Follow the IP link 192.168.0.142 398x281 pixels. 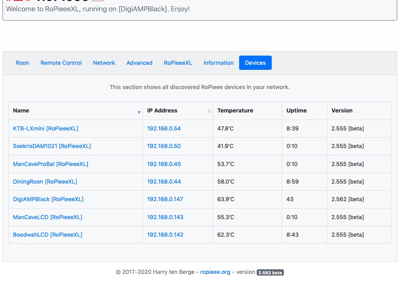[165, 235]
